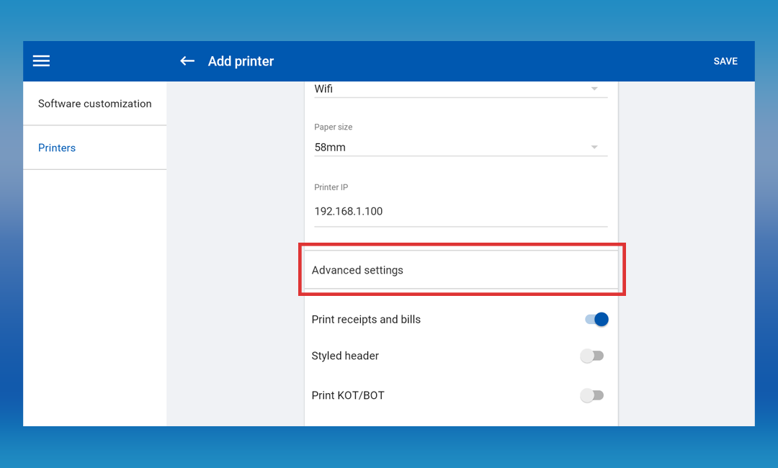
Task: Save the printer with the SAVE button
Action: pyautogui.click(x=725, y=61)
